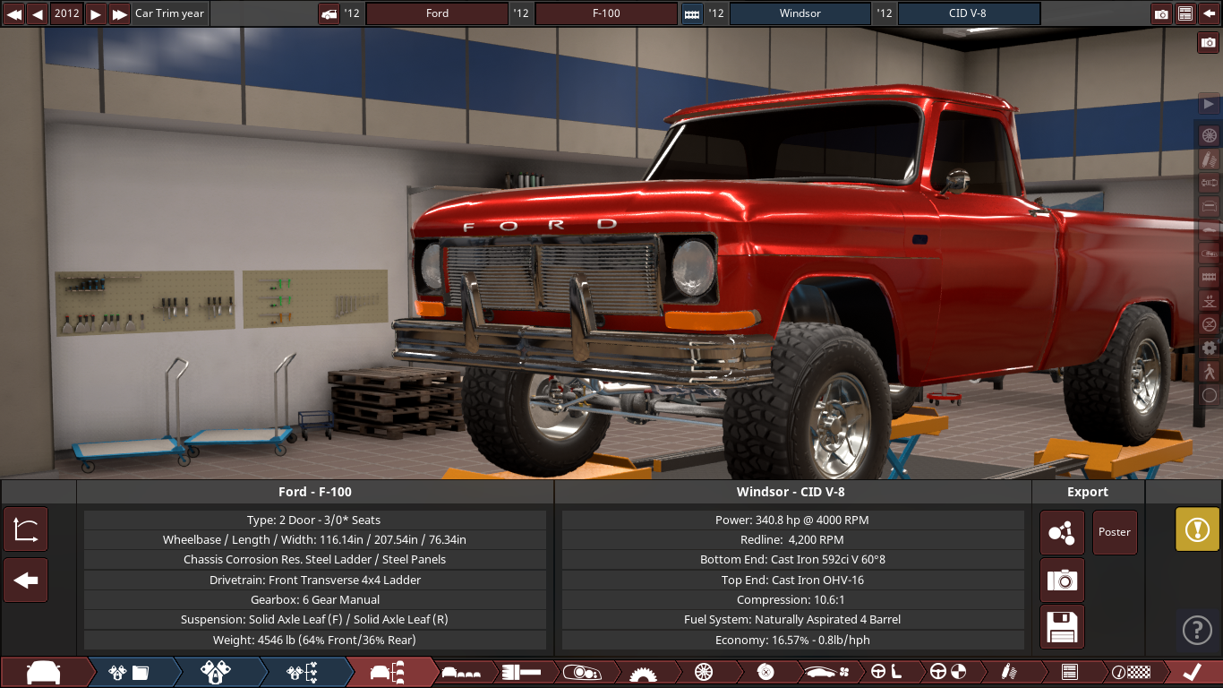The width and height of the screenshot is (1223, 688).
Task: Expand the viewport side toolbar arrow
Action: [1210, 104]
